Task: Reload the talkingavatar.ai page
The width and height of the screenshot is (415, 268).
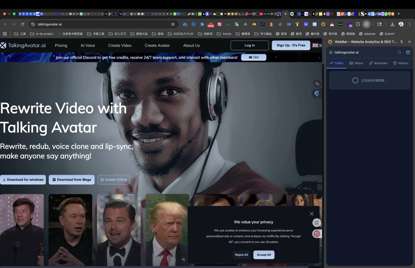Action: point(23,24)
